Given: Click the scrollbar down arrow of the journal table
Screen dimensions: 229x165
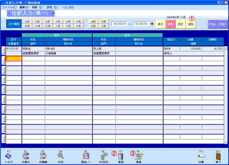Looking at the screenshot, I should 226,142.
